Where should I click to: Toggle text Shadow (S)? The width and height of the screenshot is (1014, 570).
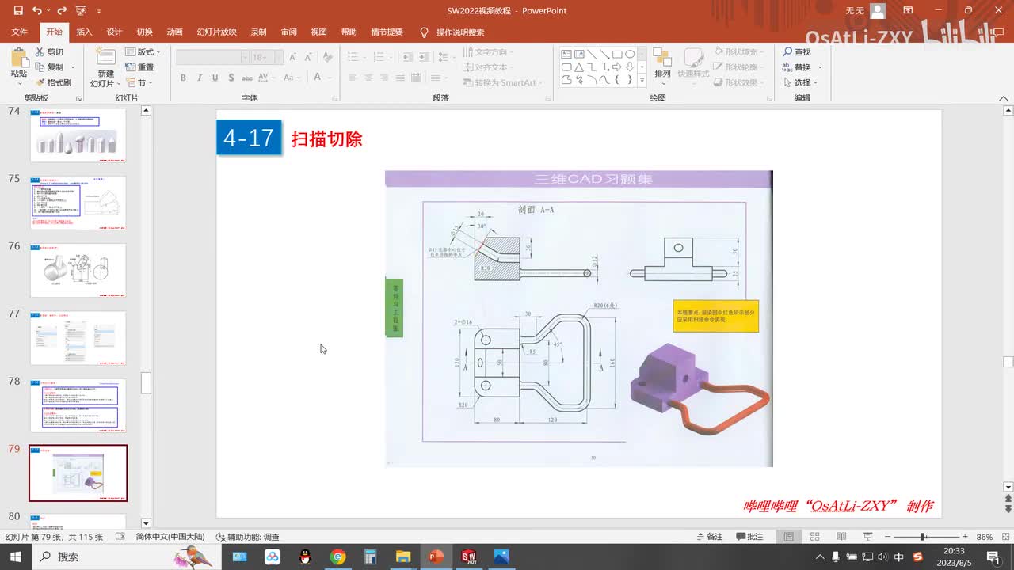tap(231, 78)
